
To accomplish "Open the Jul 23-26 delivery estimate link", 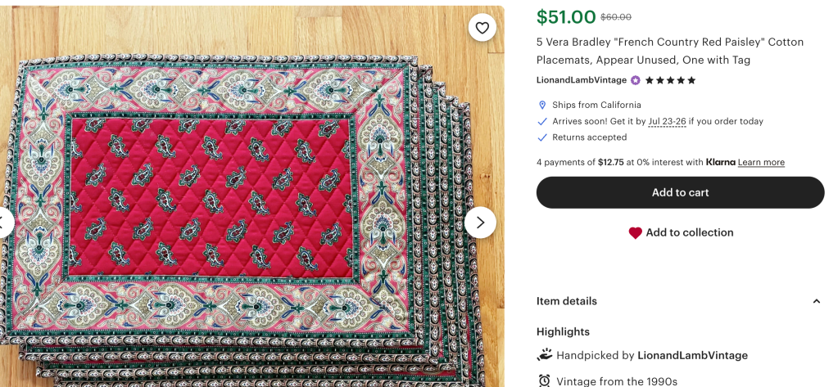I will (666, 121).
